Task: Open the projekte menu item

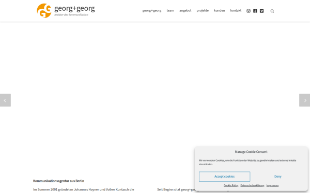Action: point(203,11)
